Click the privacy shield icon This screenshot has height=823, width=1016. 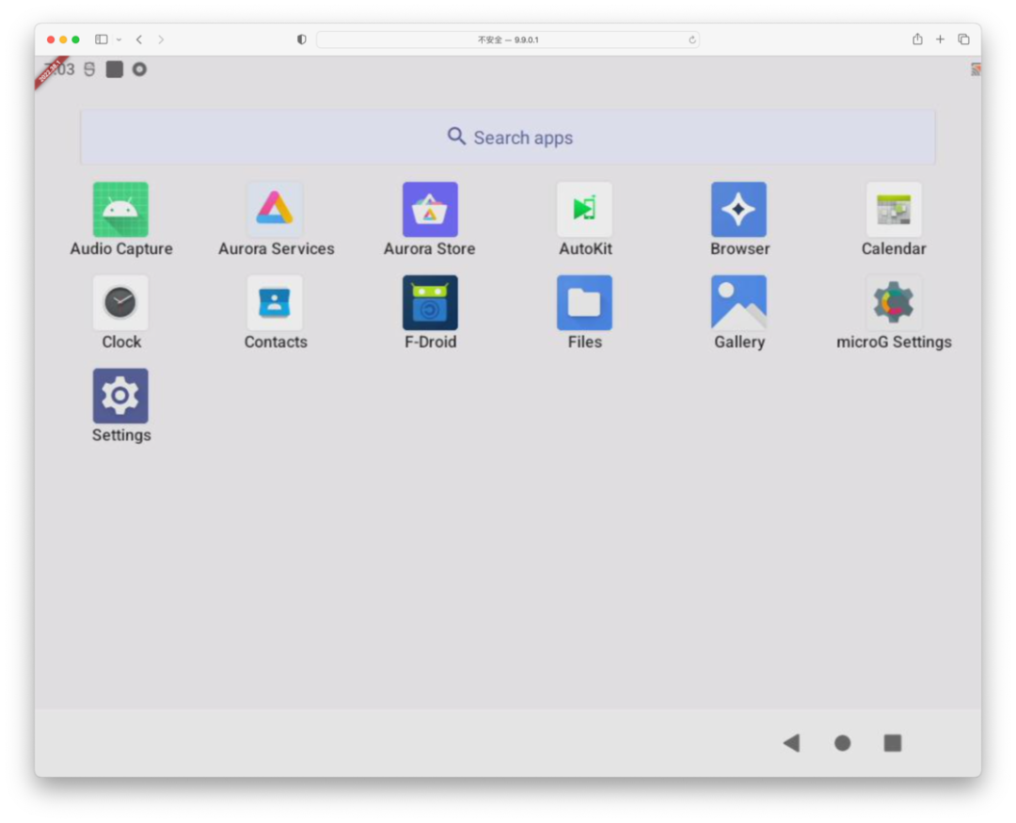point(301,40)
